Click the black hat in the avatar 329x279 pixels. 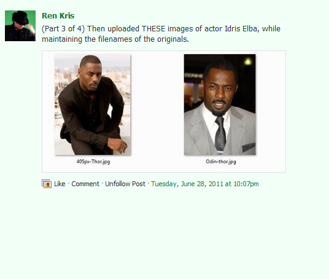click(20, 17)
